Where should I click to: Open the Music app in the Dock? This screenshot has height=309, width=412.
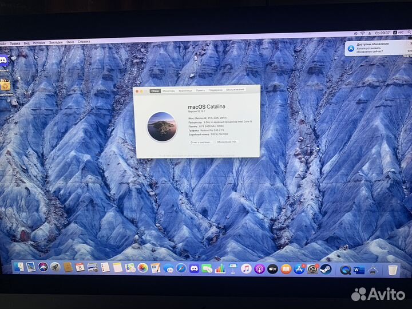(246, 269)
